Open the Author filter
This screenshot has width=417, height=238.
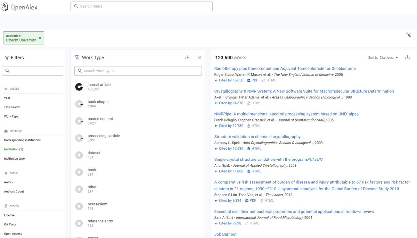coord(9,182)
